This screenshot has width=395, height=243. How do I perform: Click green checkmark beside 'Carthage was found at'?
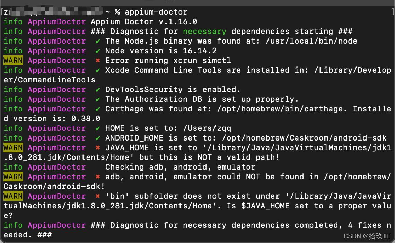point(98,109)
